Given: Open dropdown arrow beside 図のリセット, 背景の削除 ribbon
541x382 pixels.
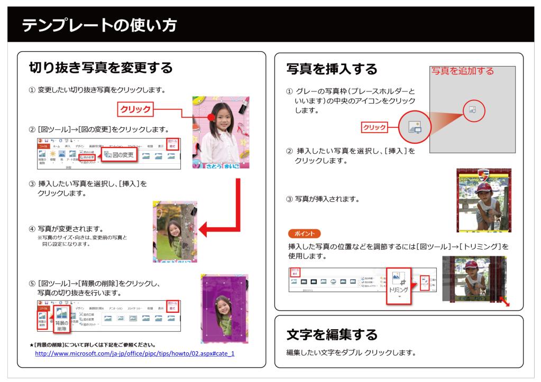Looking at the screenshot, I should (x=98, y=324).
